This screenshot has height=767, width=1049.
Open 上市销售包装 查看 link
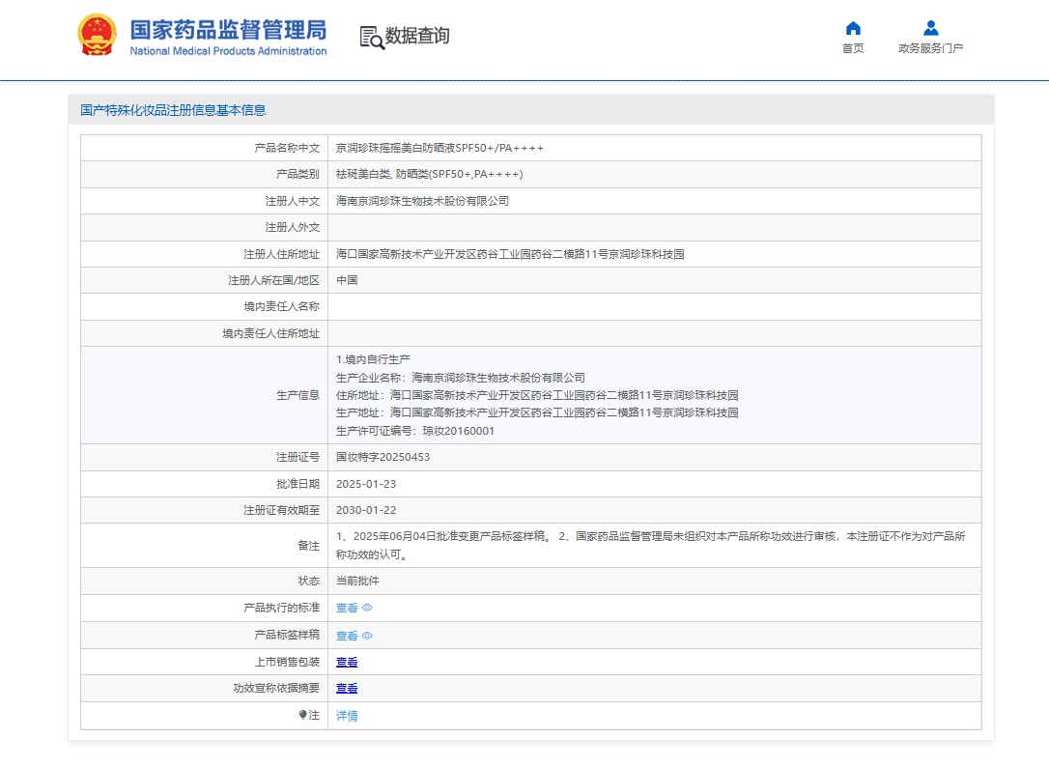pos(347,662)
